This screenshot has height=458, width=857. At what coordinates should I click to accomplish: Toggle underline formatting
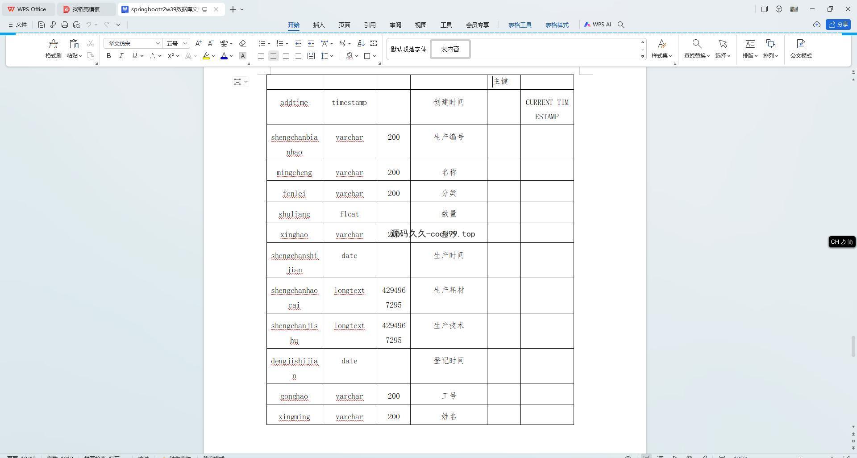point(134,56)
